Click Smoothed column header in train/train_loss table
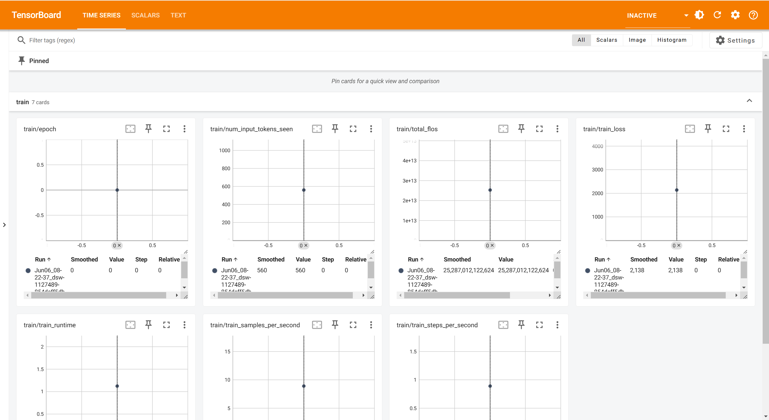Screen dimensions: 769x420 coord(644,259)
